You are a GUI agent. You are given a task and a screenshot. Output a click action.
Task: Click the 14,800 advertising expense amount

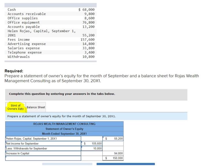pyautogui.click(x=89, y=44)
